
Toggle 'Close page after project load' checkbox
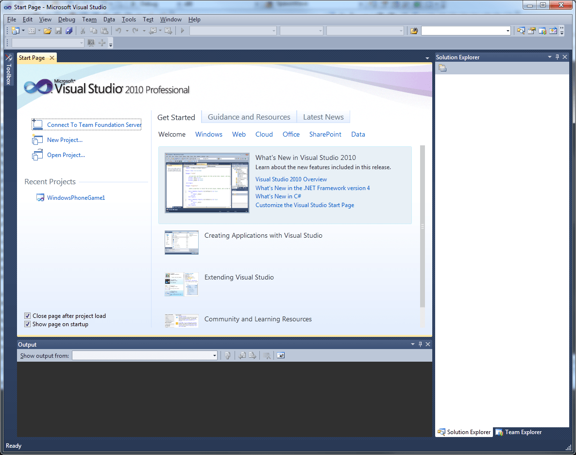(x=27, y=315)
